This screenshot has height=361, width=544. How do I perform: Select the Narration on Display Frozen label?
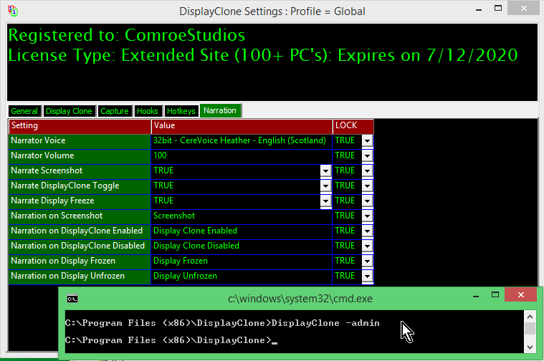[x=80, y=261]
